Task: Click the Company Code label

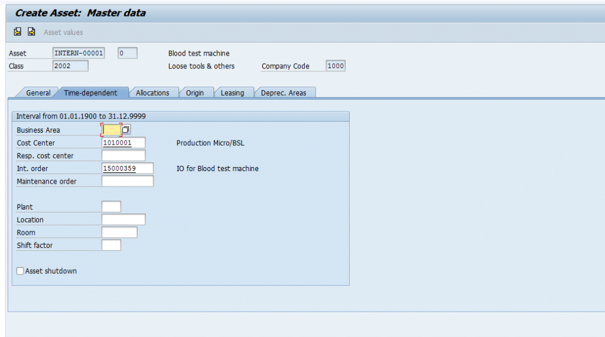Action: [x=285, y=66]
